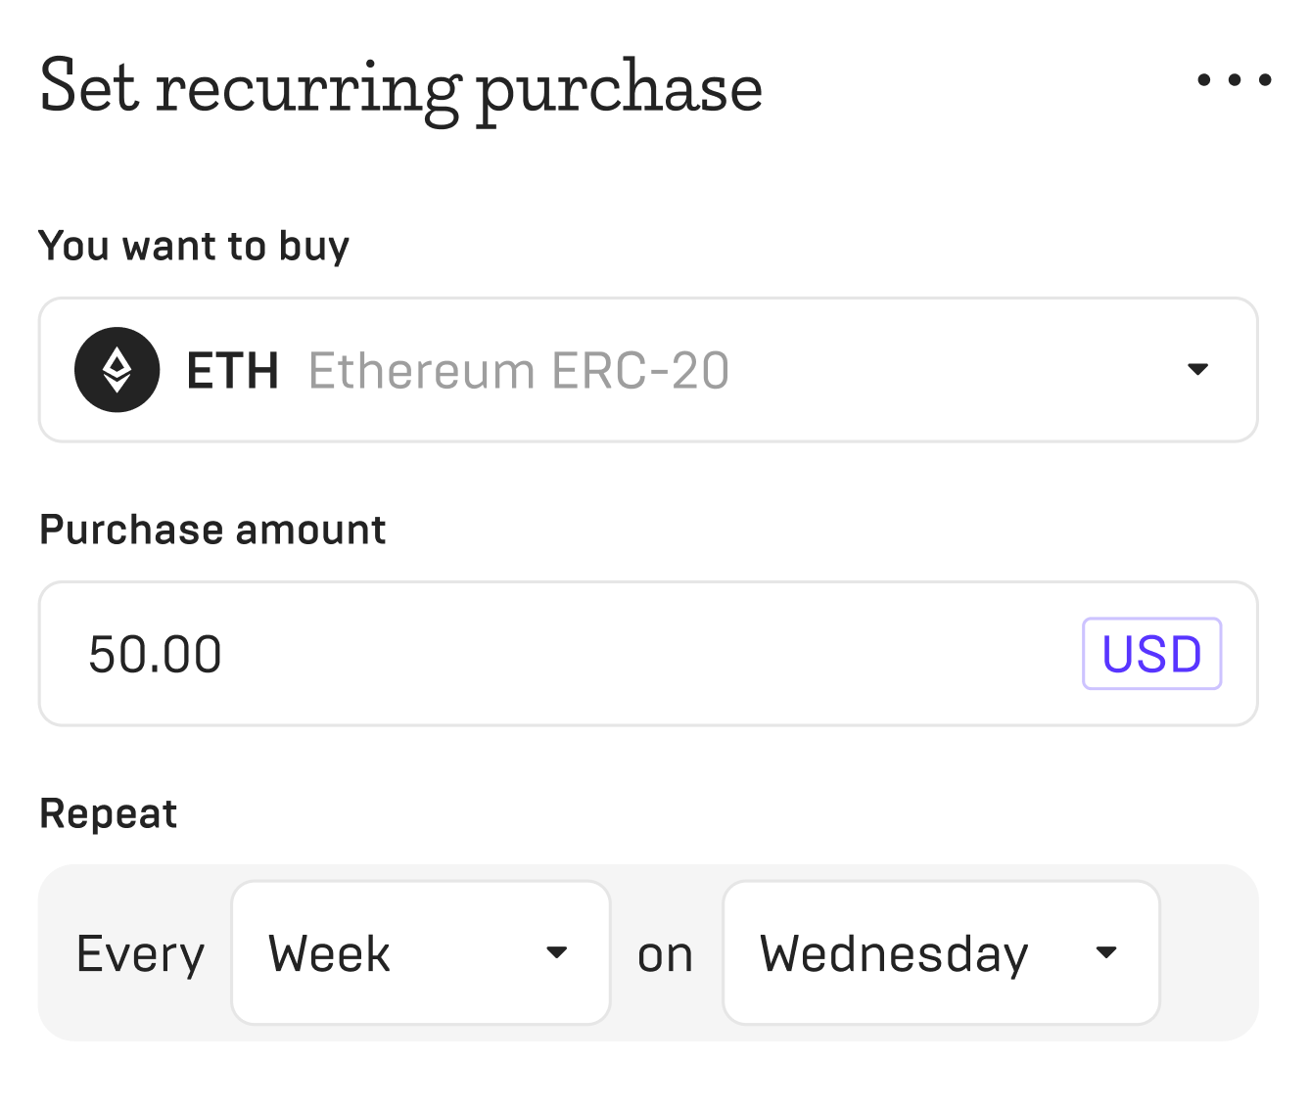Image resolution: width=1310 pixels, height=1108 pixels.
Task: Click empty space right of Wednesday dropdown
Action: 1207,952
